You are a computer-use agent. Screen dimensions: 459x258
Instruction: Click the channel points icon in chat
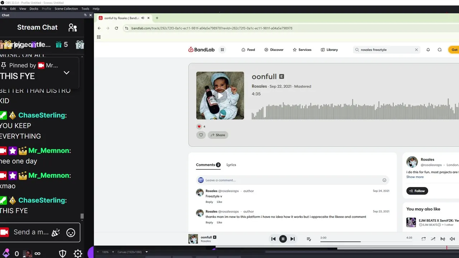[5, 253]
